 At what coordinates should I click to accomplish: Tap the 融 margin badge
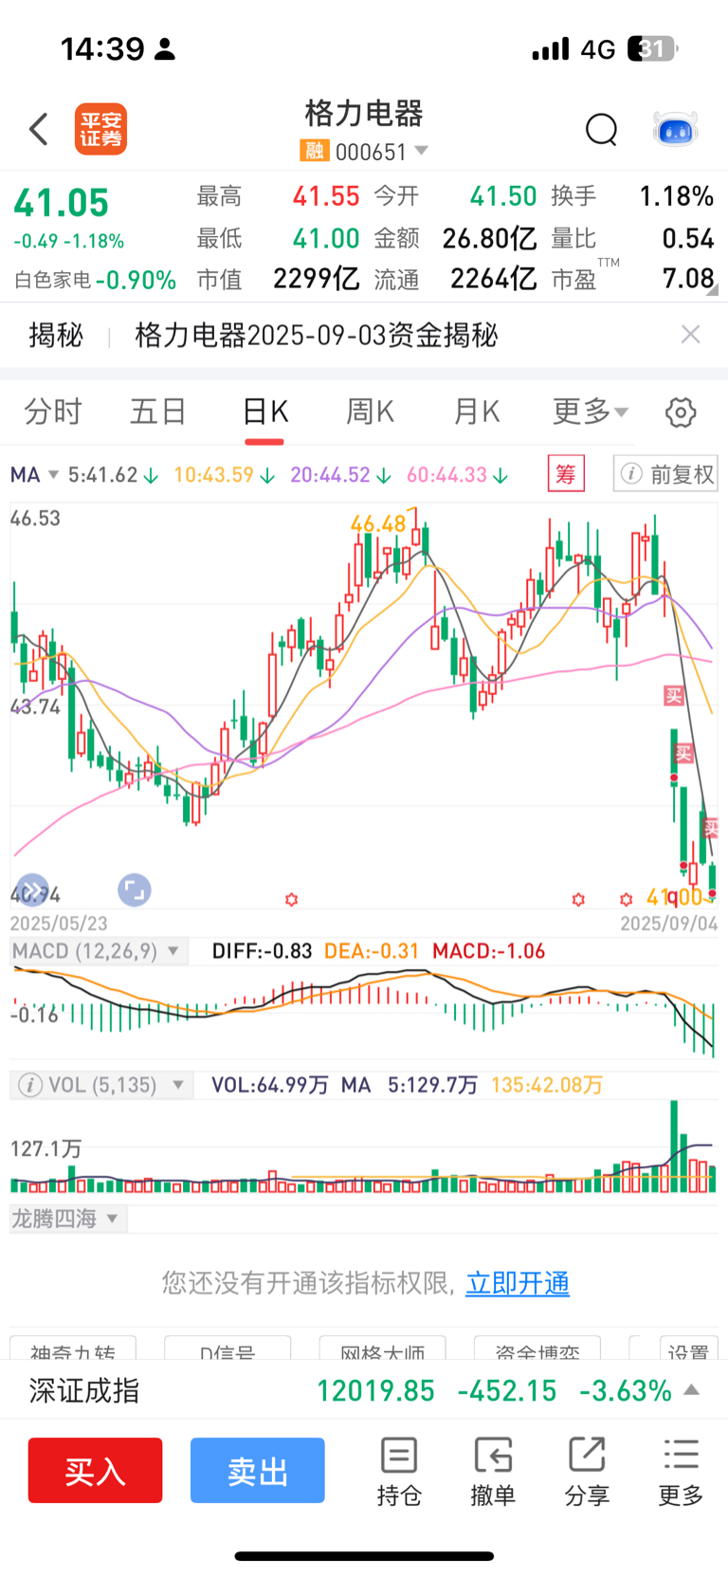click(x=314, y=151)
